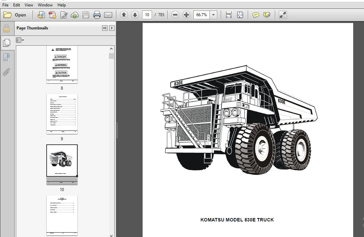This screenshot has width=364, height=237.
Task: Zoom in with the plus button
Action: click(186, 15)
